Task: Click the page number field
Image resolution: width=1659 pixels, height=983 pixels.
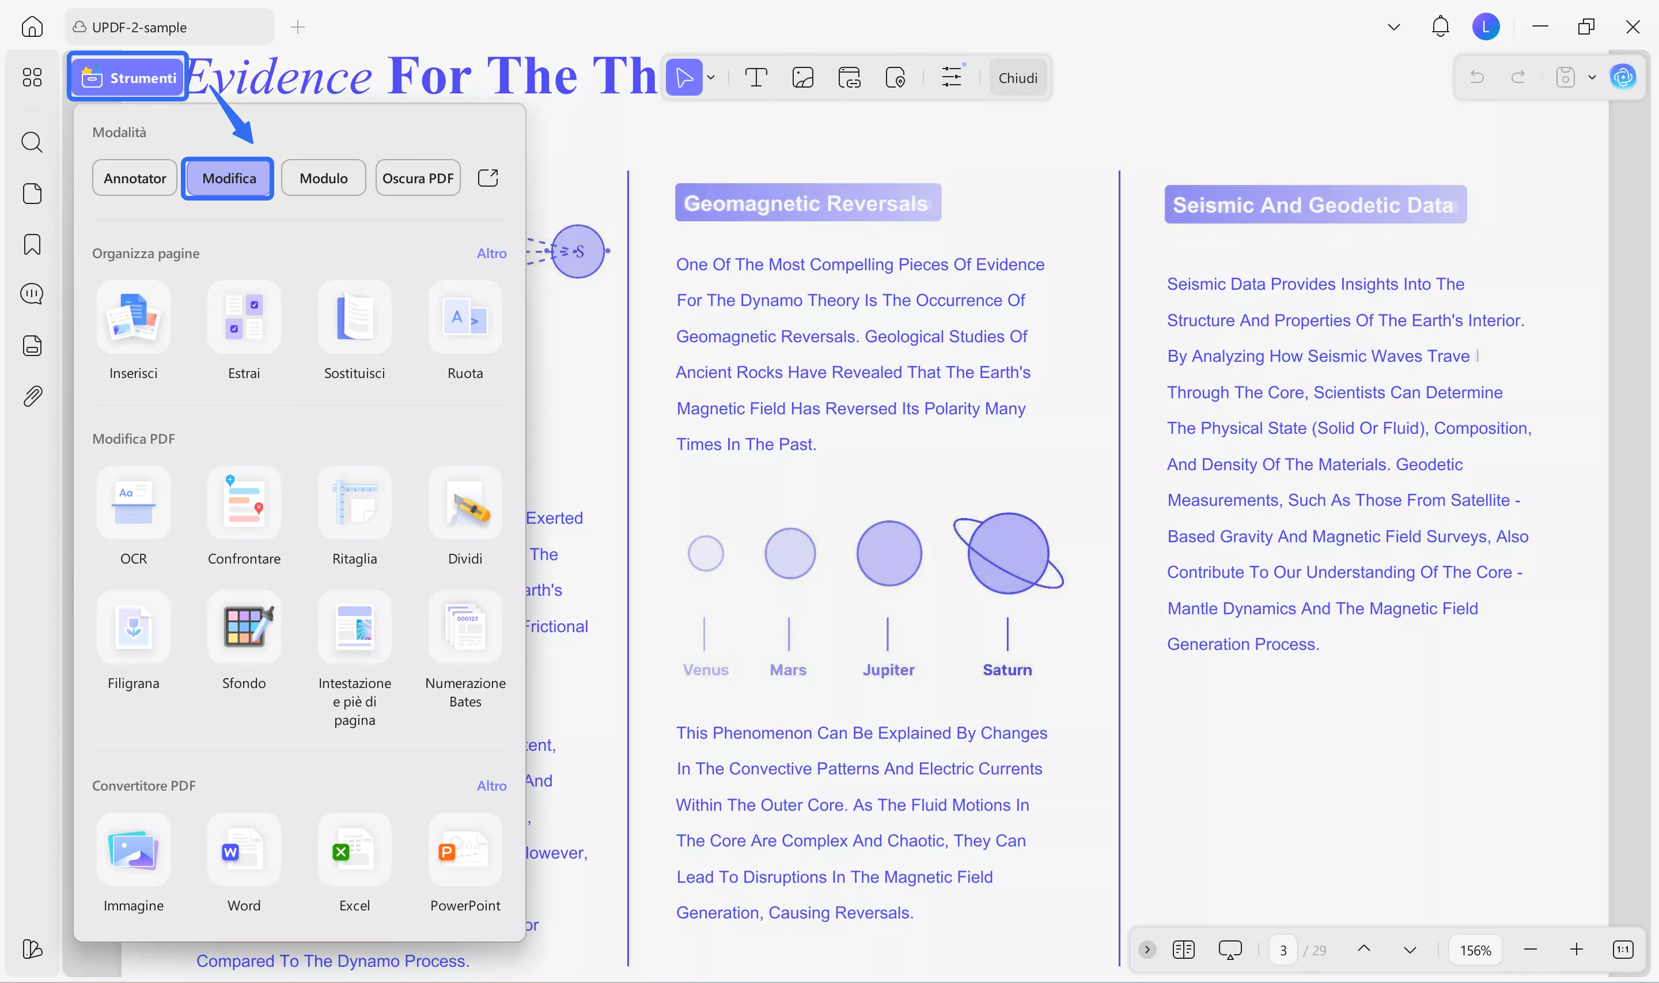Action: [1283, 950]
